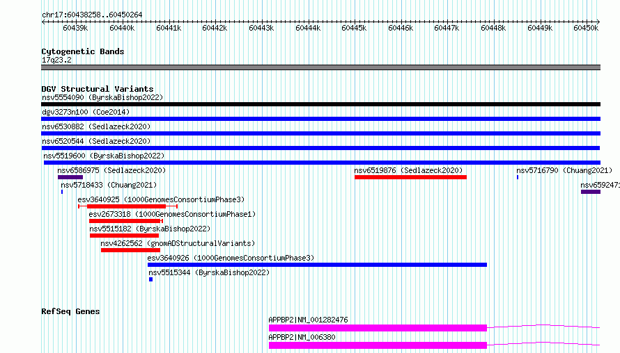The width and height of the screenshot is (620, 353).
Task: Click blue bar under nsv6530882
Action: click(320, 133)
